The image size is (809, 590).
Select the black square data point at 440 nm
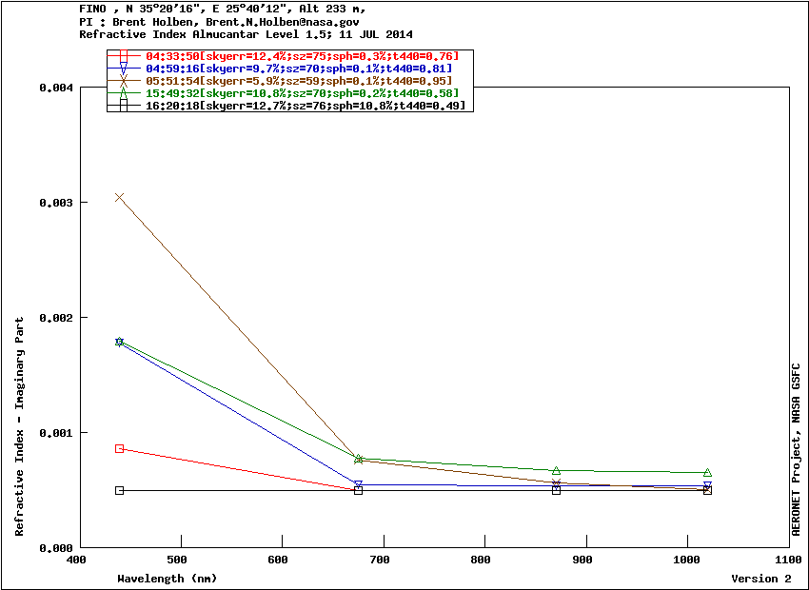coord(120,490)
